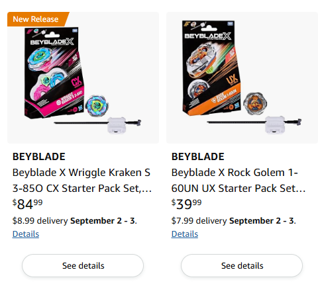Click the $7.99 delivery September text
The width and height of the screenshot is (320, 305).
[x=234, y=221]
